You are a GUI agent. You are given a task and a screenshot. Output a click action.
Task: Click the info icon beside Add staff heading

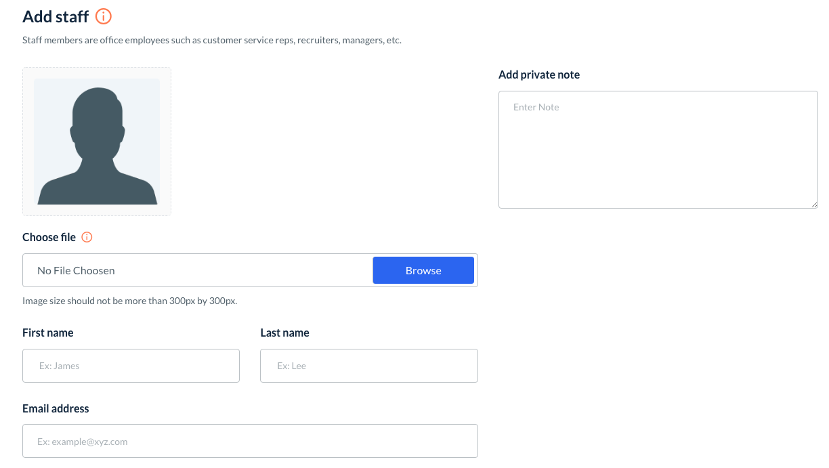104,16
